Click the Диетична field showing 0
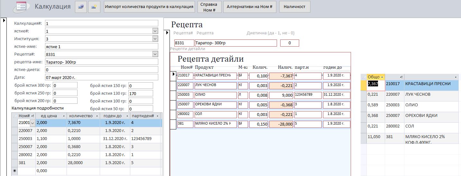This screenshot has width=461, height=176. (x=290, y=43)
